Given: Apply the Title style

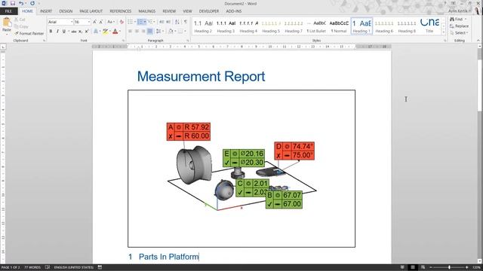Looking at the screenshot, I should click(429, 26).
